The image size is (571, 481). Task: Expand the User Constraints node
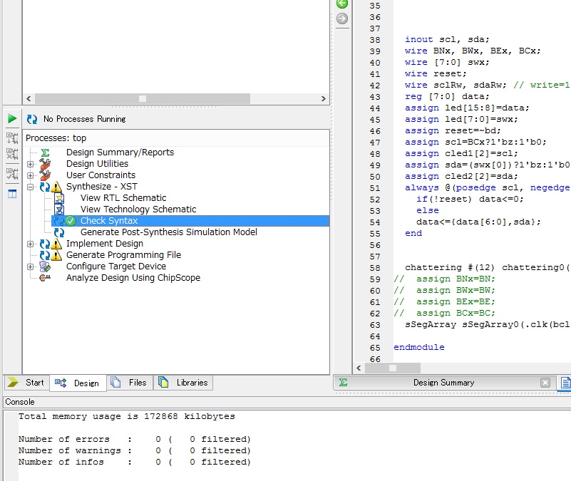tap(31, 175)
